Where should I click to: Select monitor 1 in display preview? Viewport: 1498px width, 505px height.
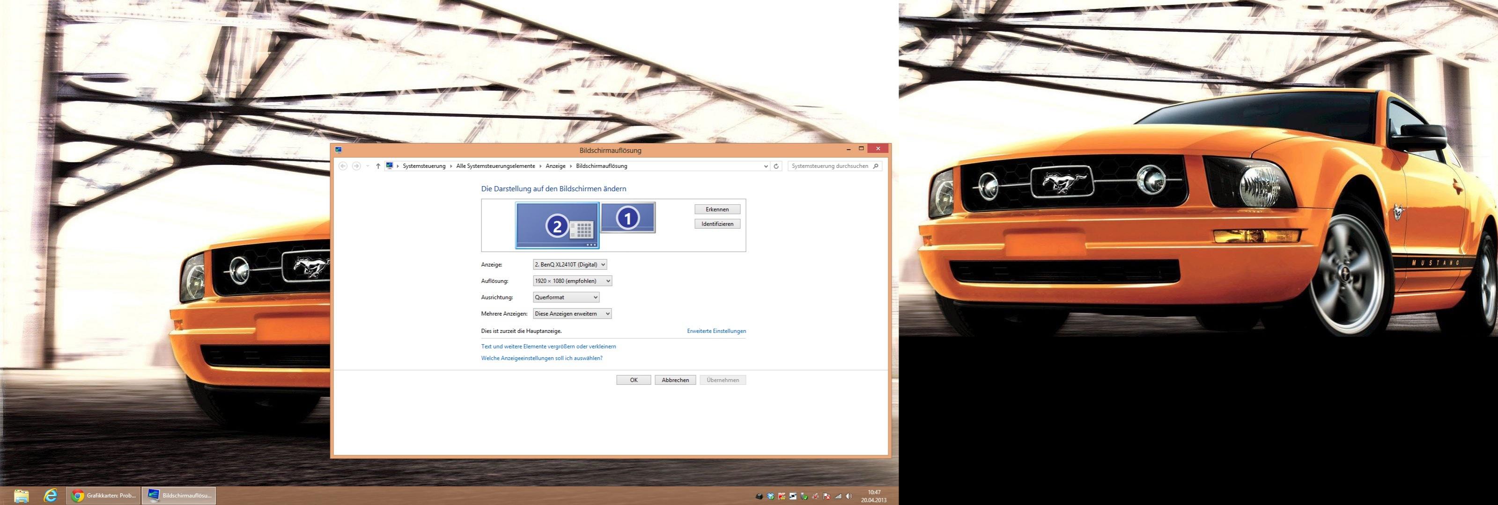tap(627, 218)
